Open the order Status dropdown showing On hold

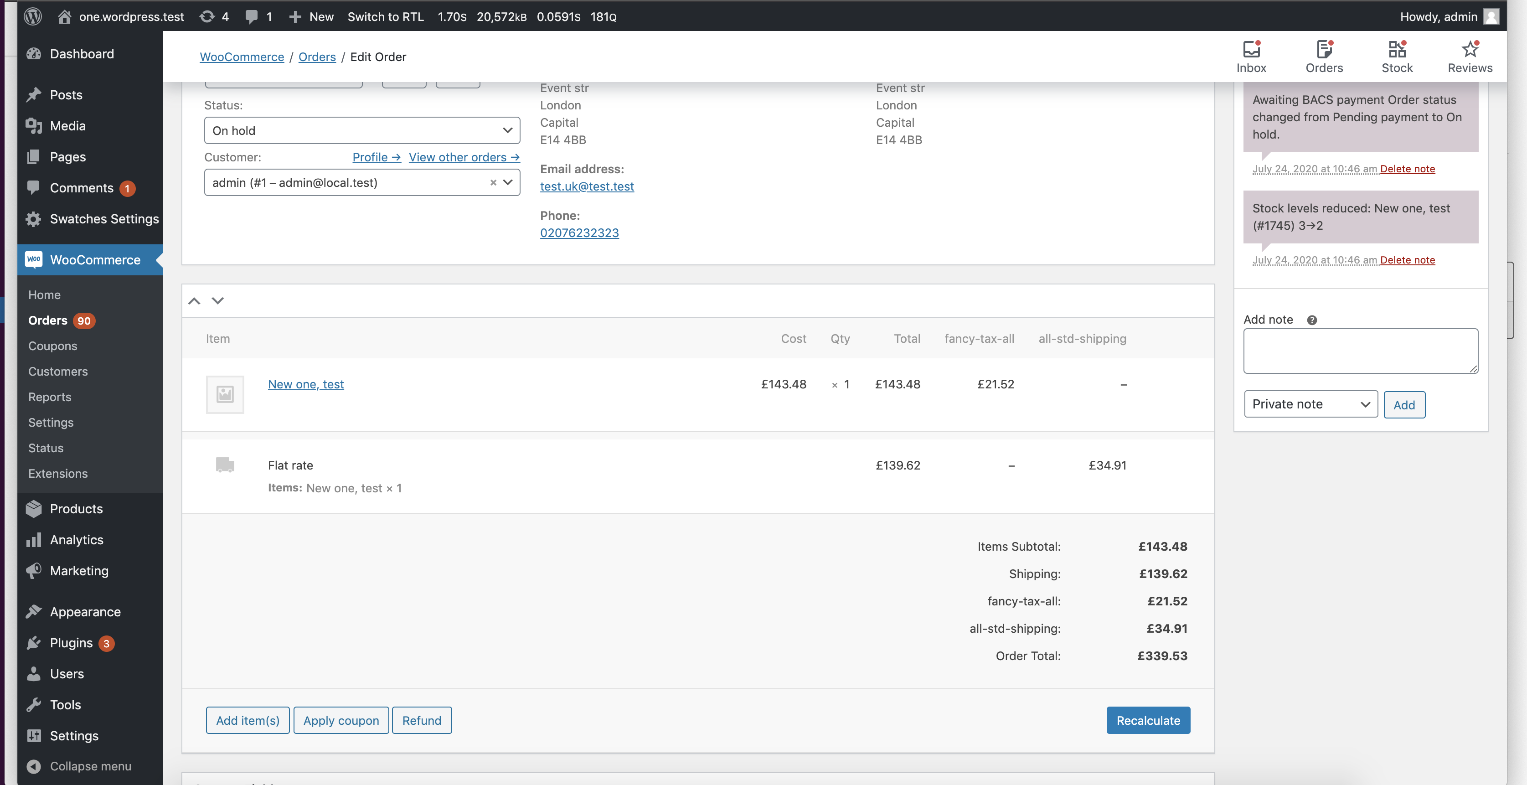(x=361, y=130)
